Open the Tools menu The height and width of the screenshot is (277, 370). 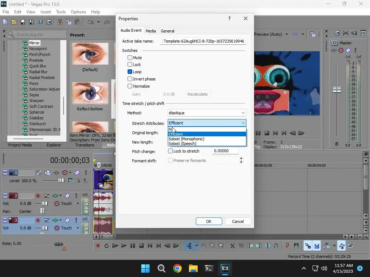61,12
